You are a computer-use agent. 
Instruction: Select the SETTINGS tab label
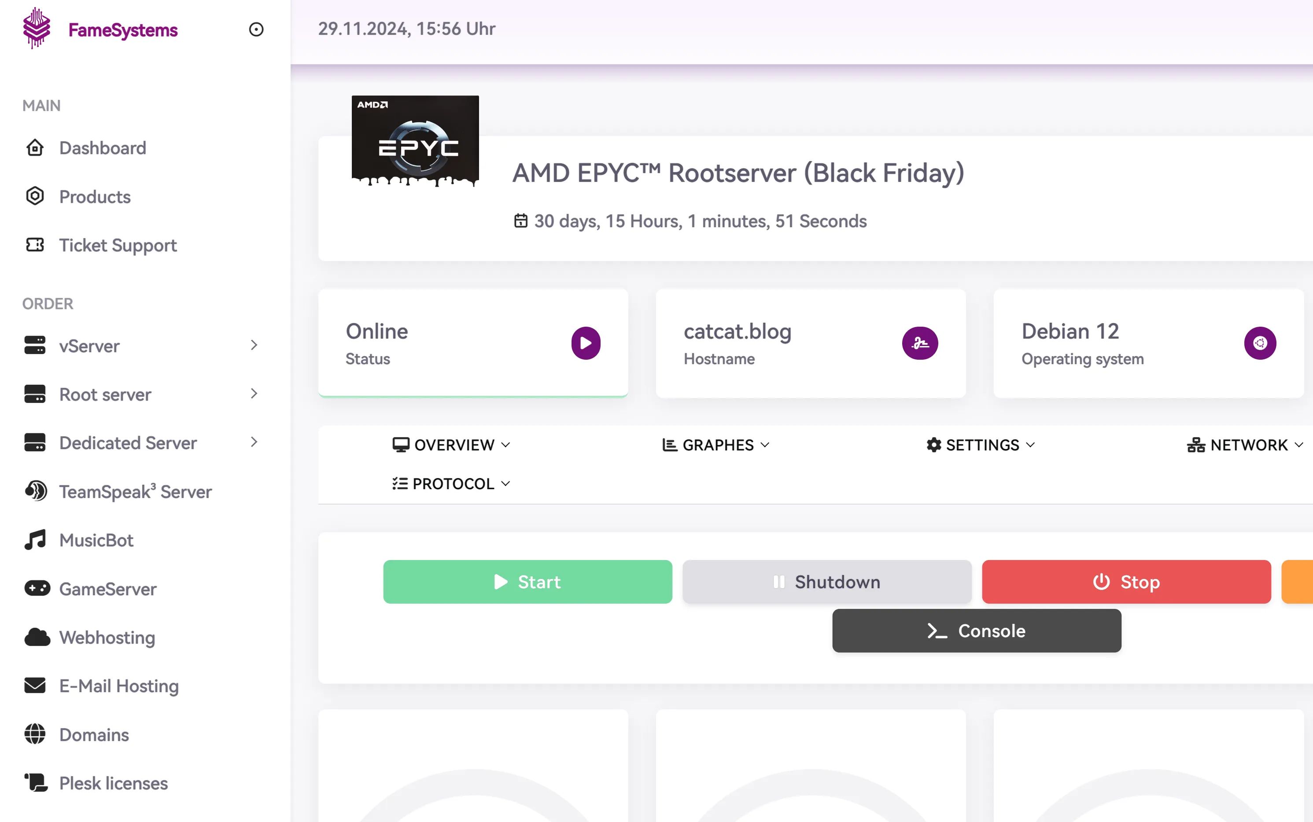click(982, 445)
